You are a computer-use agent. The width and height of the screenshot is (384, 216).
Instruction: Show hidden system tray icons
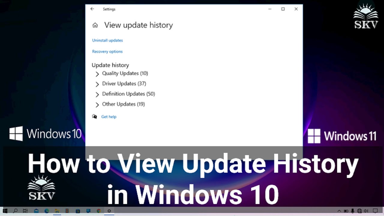point(339,211)
